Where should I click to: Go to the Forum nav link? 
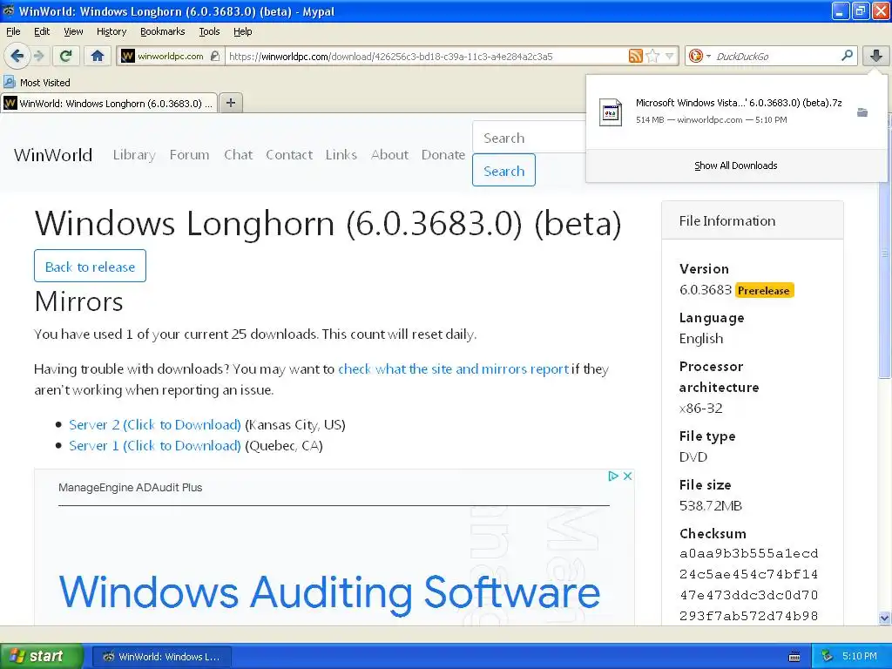tap(189, 155)
